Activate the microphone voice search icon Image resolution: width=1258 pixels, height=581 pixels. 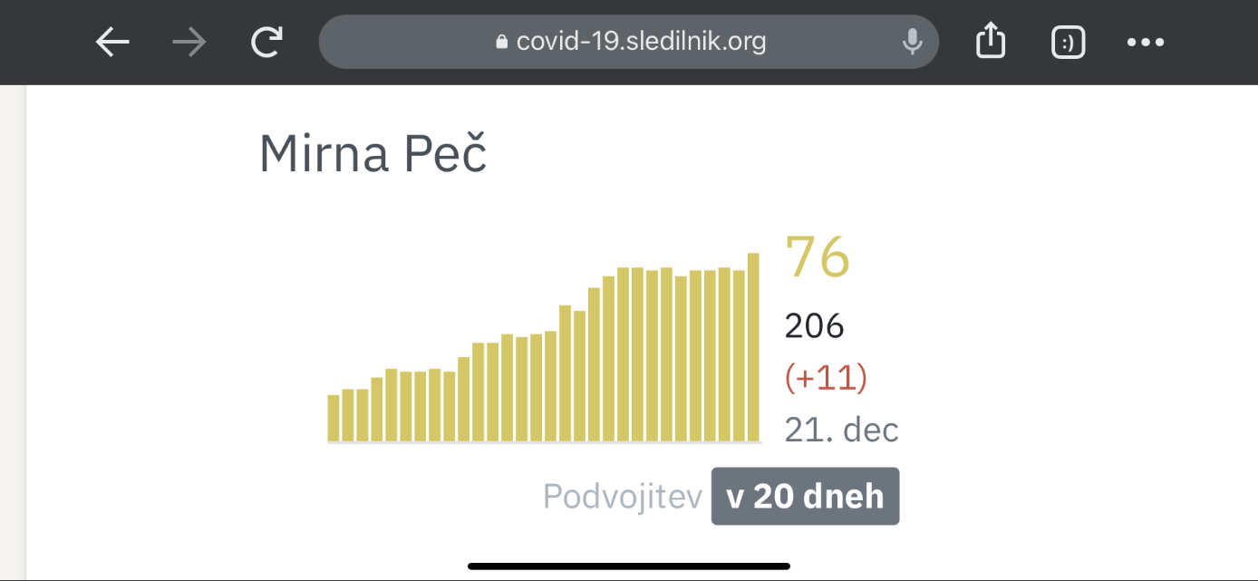[912, 42]
